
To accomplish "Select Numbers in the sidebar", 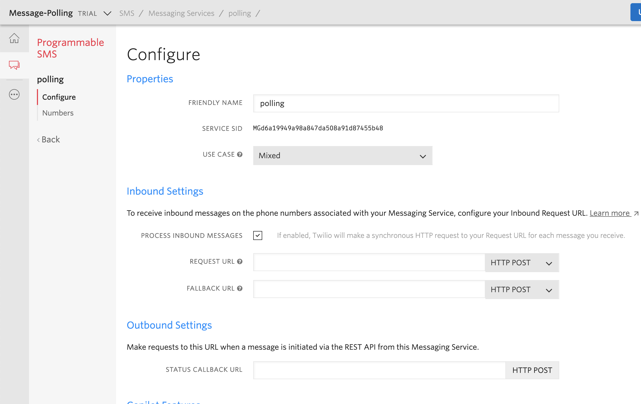I will pos(58,113).
